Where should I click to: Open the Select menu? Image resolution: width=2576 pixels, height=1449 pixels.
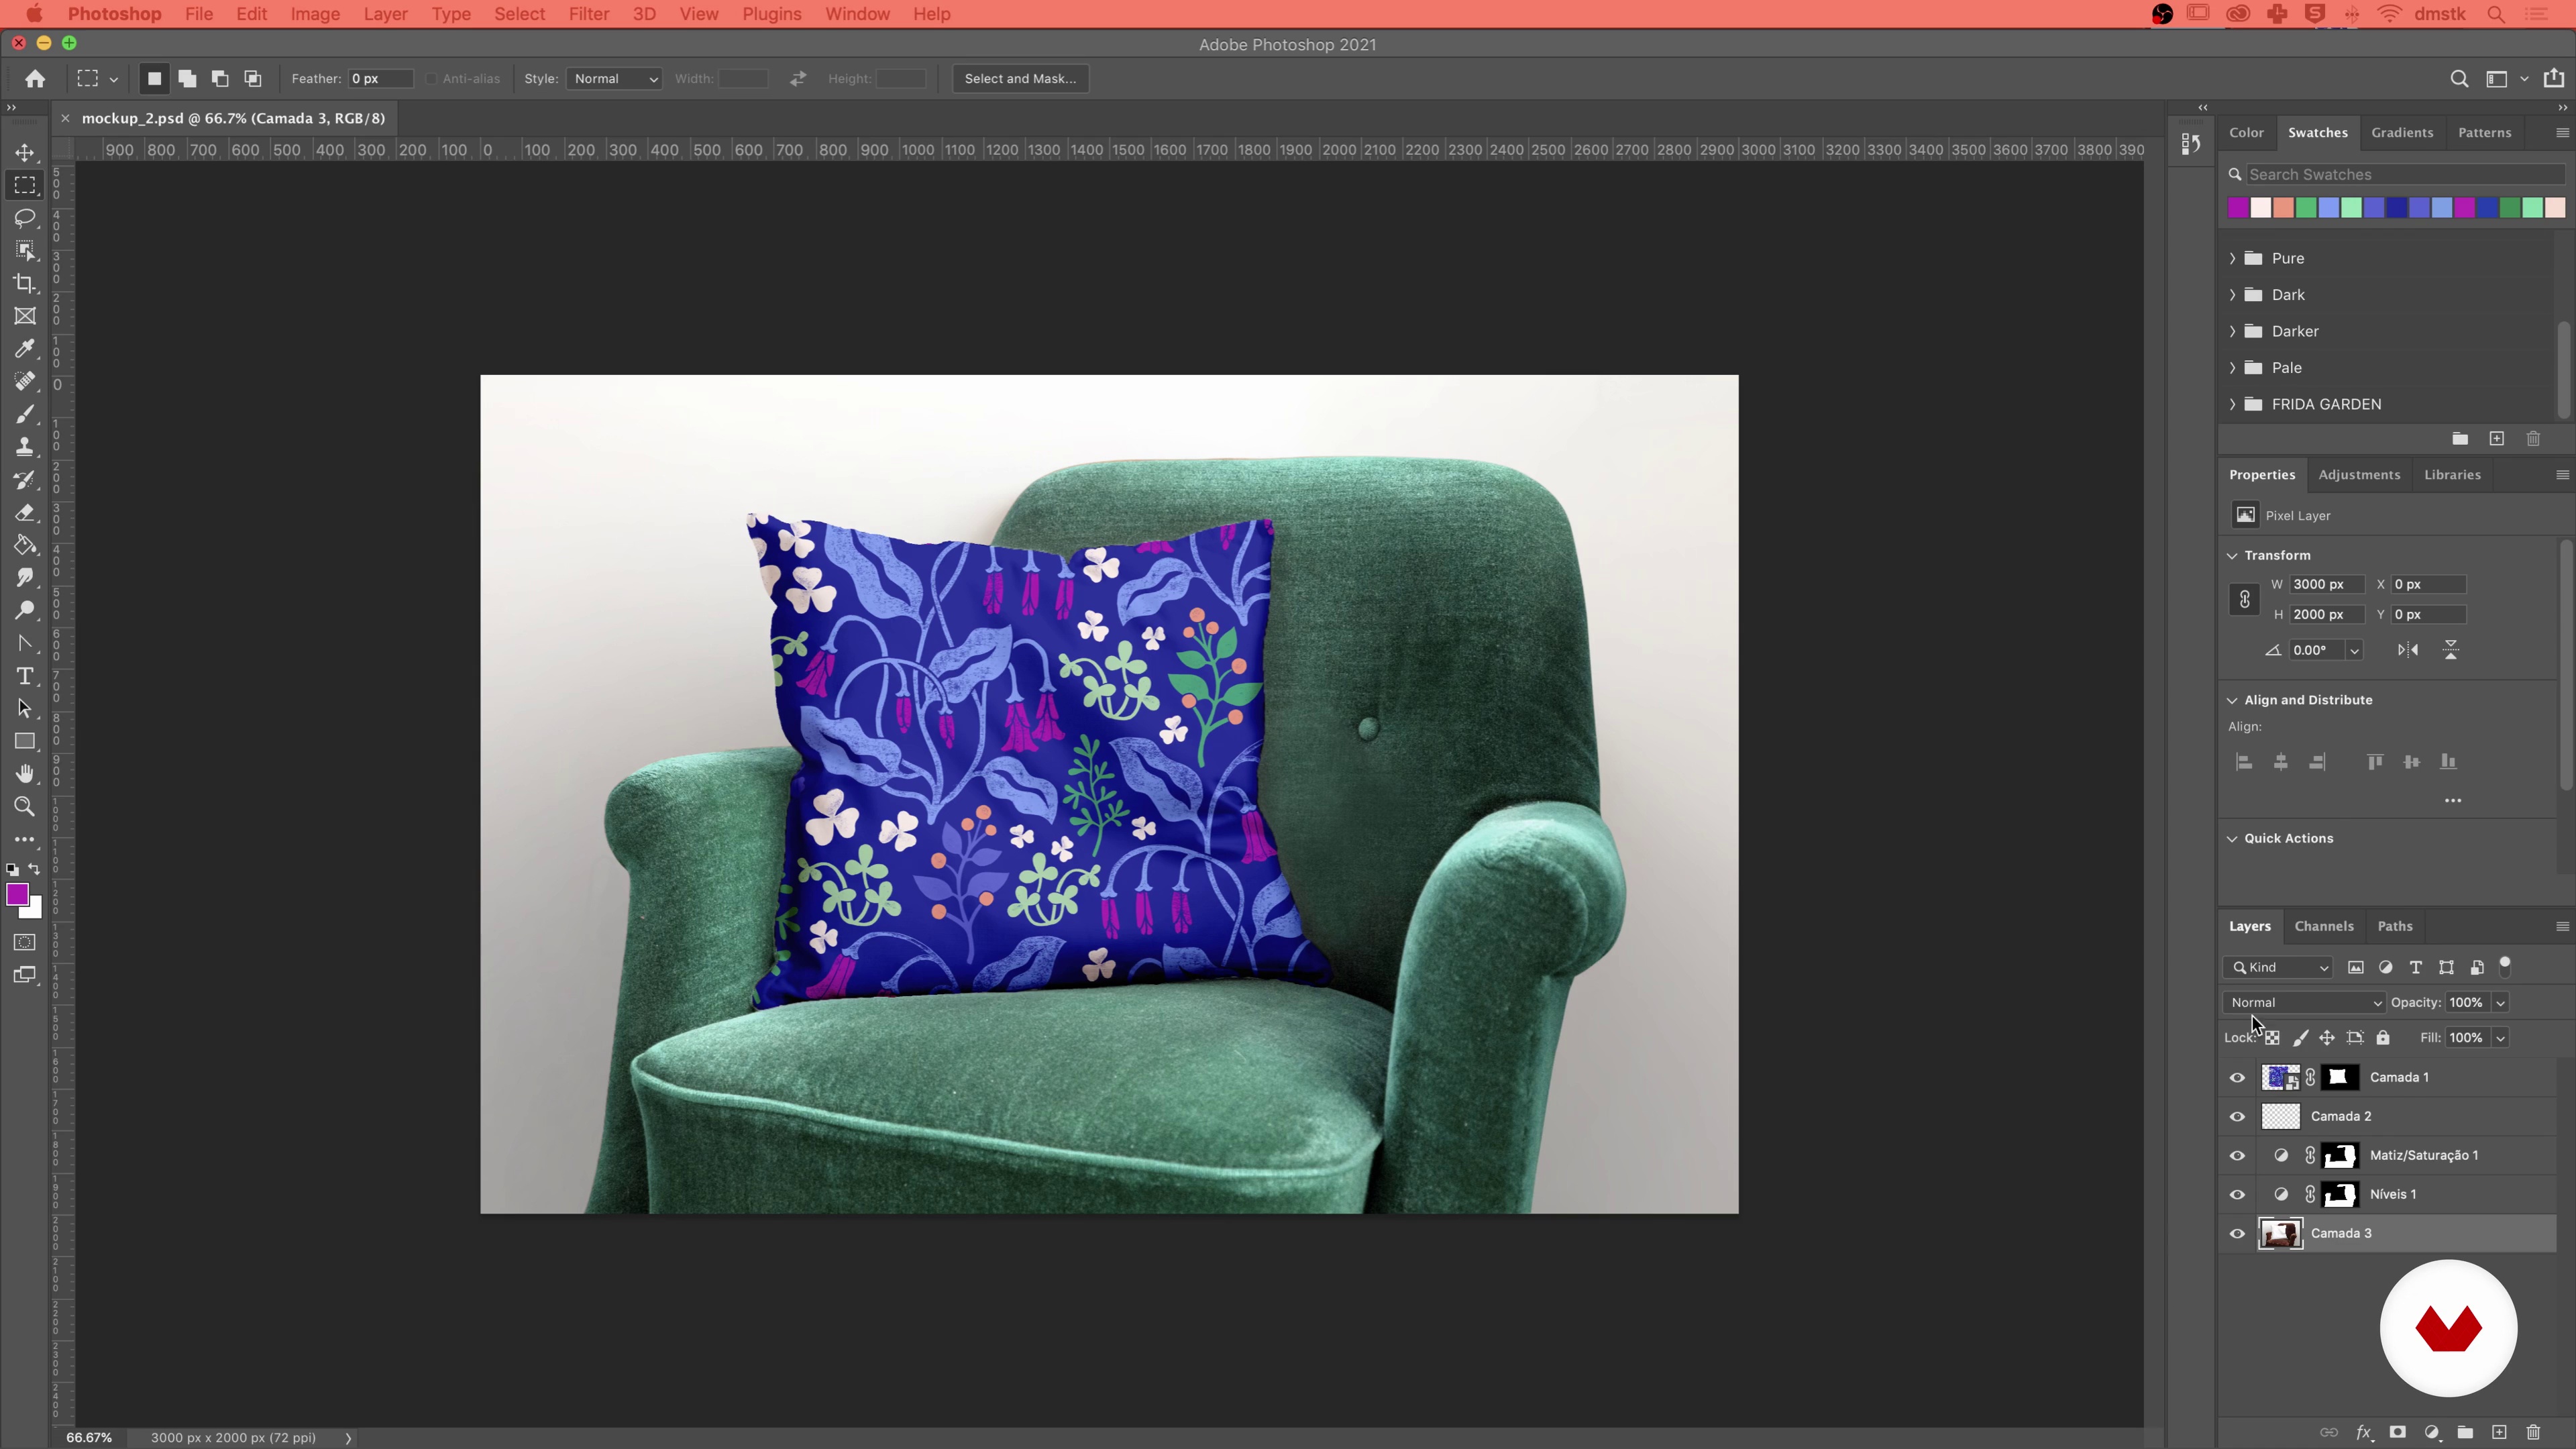(520, 14)
